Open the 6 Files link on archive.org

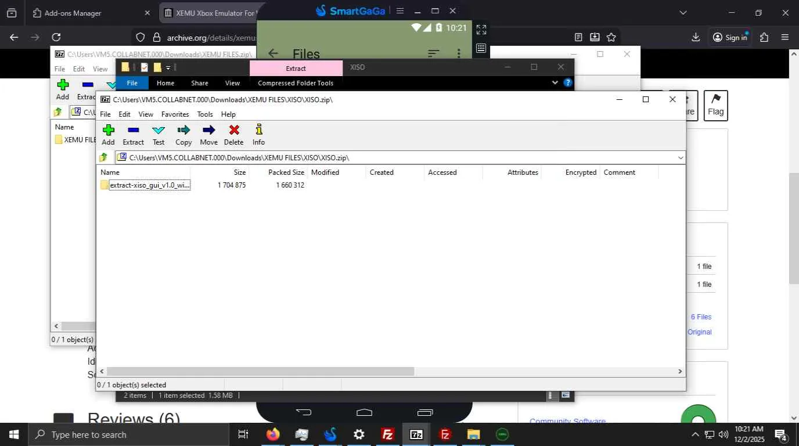point(701,317)
